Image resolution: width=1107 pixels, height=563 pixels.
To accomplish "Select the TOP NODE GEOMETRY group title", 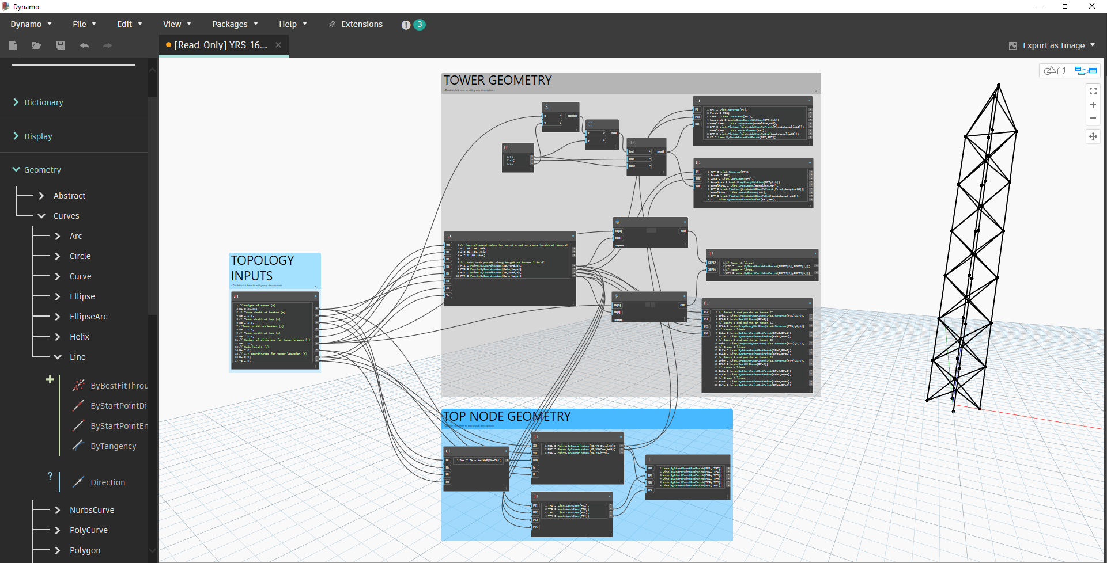I will pyautogui.click(x=507, y=417).
